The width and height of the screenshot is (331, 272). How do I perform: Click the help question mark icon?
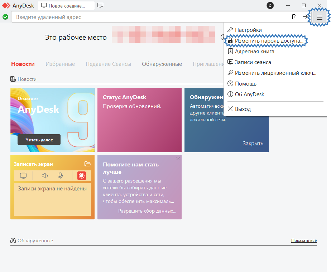230,83
